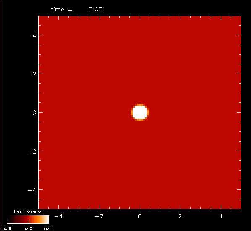The height and width of the screenshot is (231, 251).
Task: Click the 0.61 colorbar label
Action: (49, 228)
